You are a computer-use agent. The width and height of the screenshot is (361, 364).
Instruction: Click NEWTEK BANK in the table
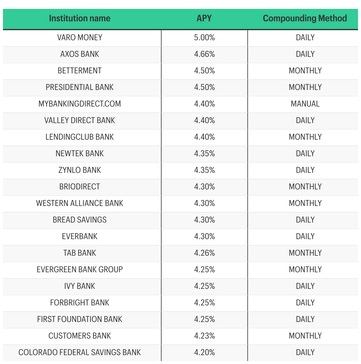pos(80,154)
